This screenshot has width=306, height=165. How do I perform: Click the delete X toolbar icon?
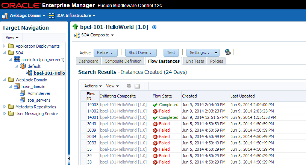tap(129, 86)
